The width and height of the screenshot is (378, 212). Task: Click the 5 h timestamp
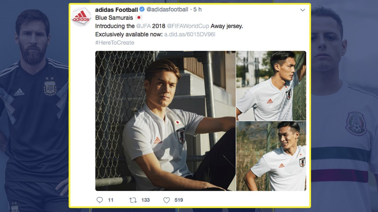pyautogui.click(x=198, y=10)
